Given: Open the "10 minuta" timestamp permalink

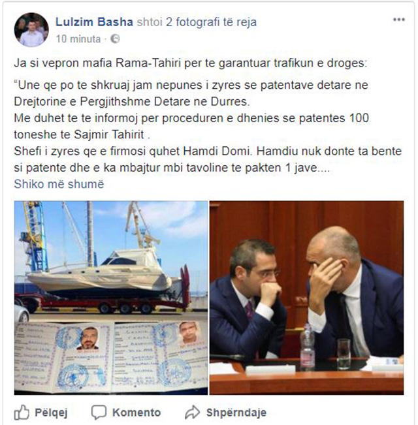Looking at the screenshot, I should (x=78, y=39).
